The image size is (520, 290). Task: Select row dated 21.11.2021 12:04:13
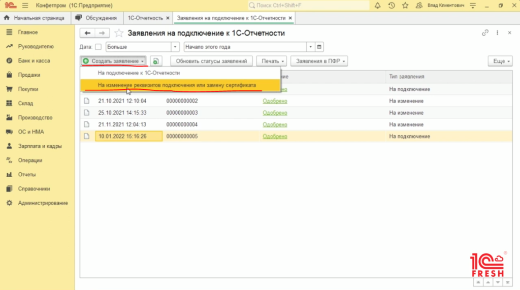click(296, 124)
